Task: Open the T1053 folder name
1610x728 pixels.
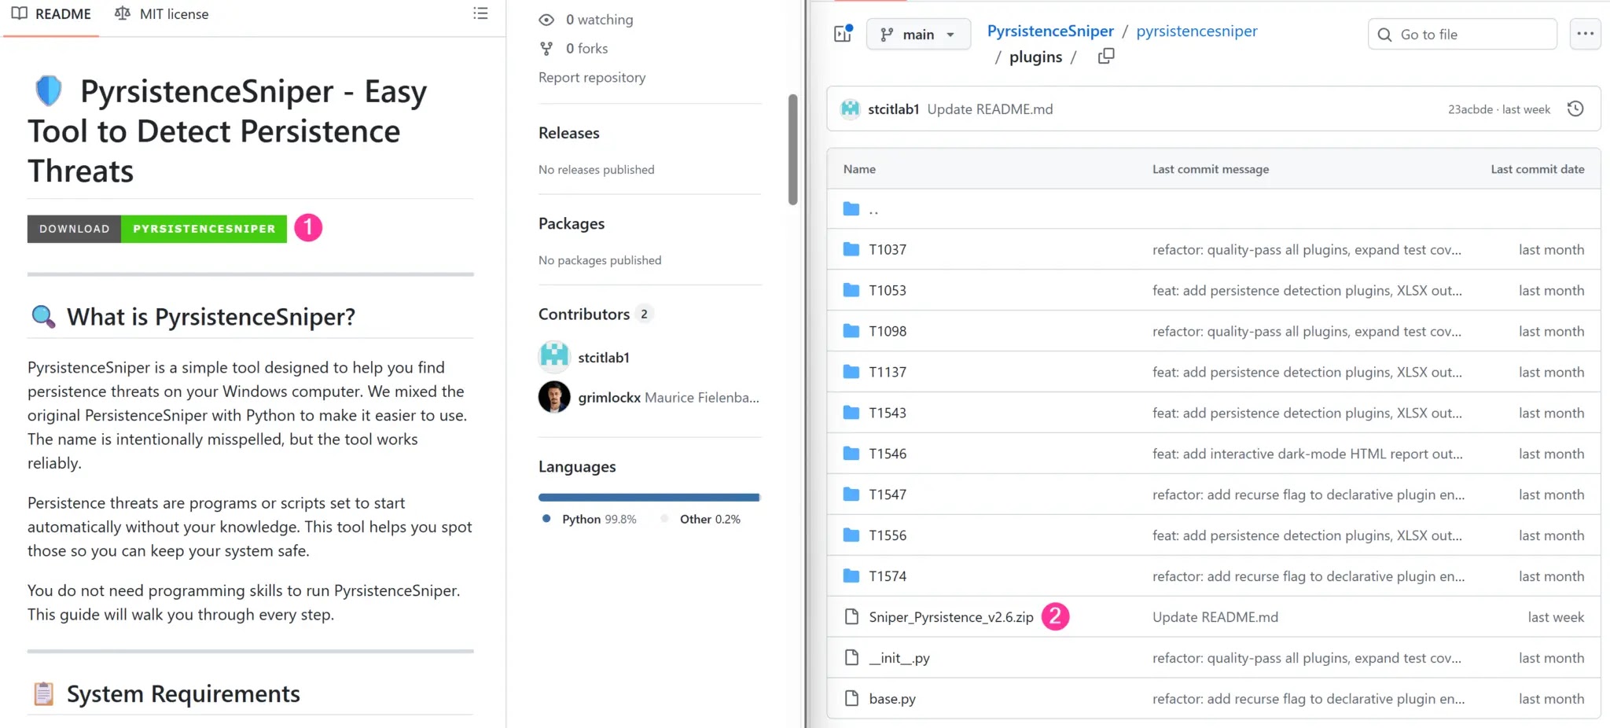Action: [888, 291]
